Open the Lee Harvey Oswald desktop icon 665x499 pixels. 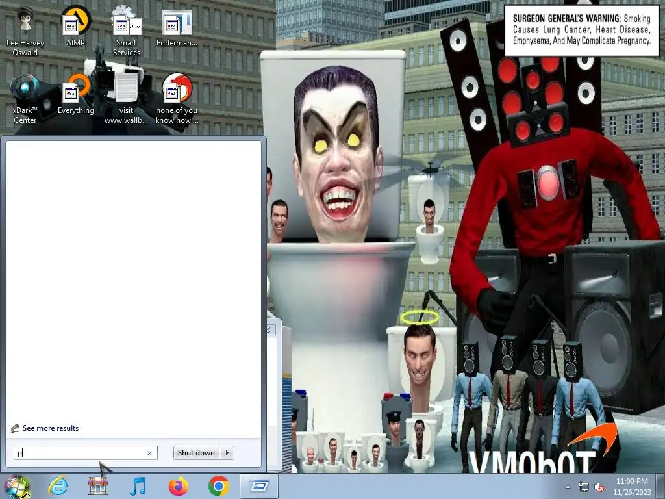tap(25, 31)
